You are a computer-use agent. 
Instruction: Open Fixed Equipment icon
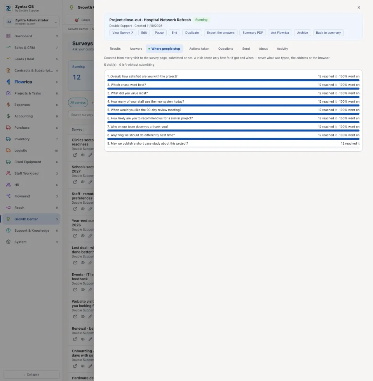pyautogui.click(x=8, y=162)
